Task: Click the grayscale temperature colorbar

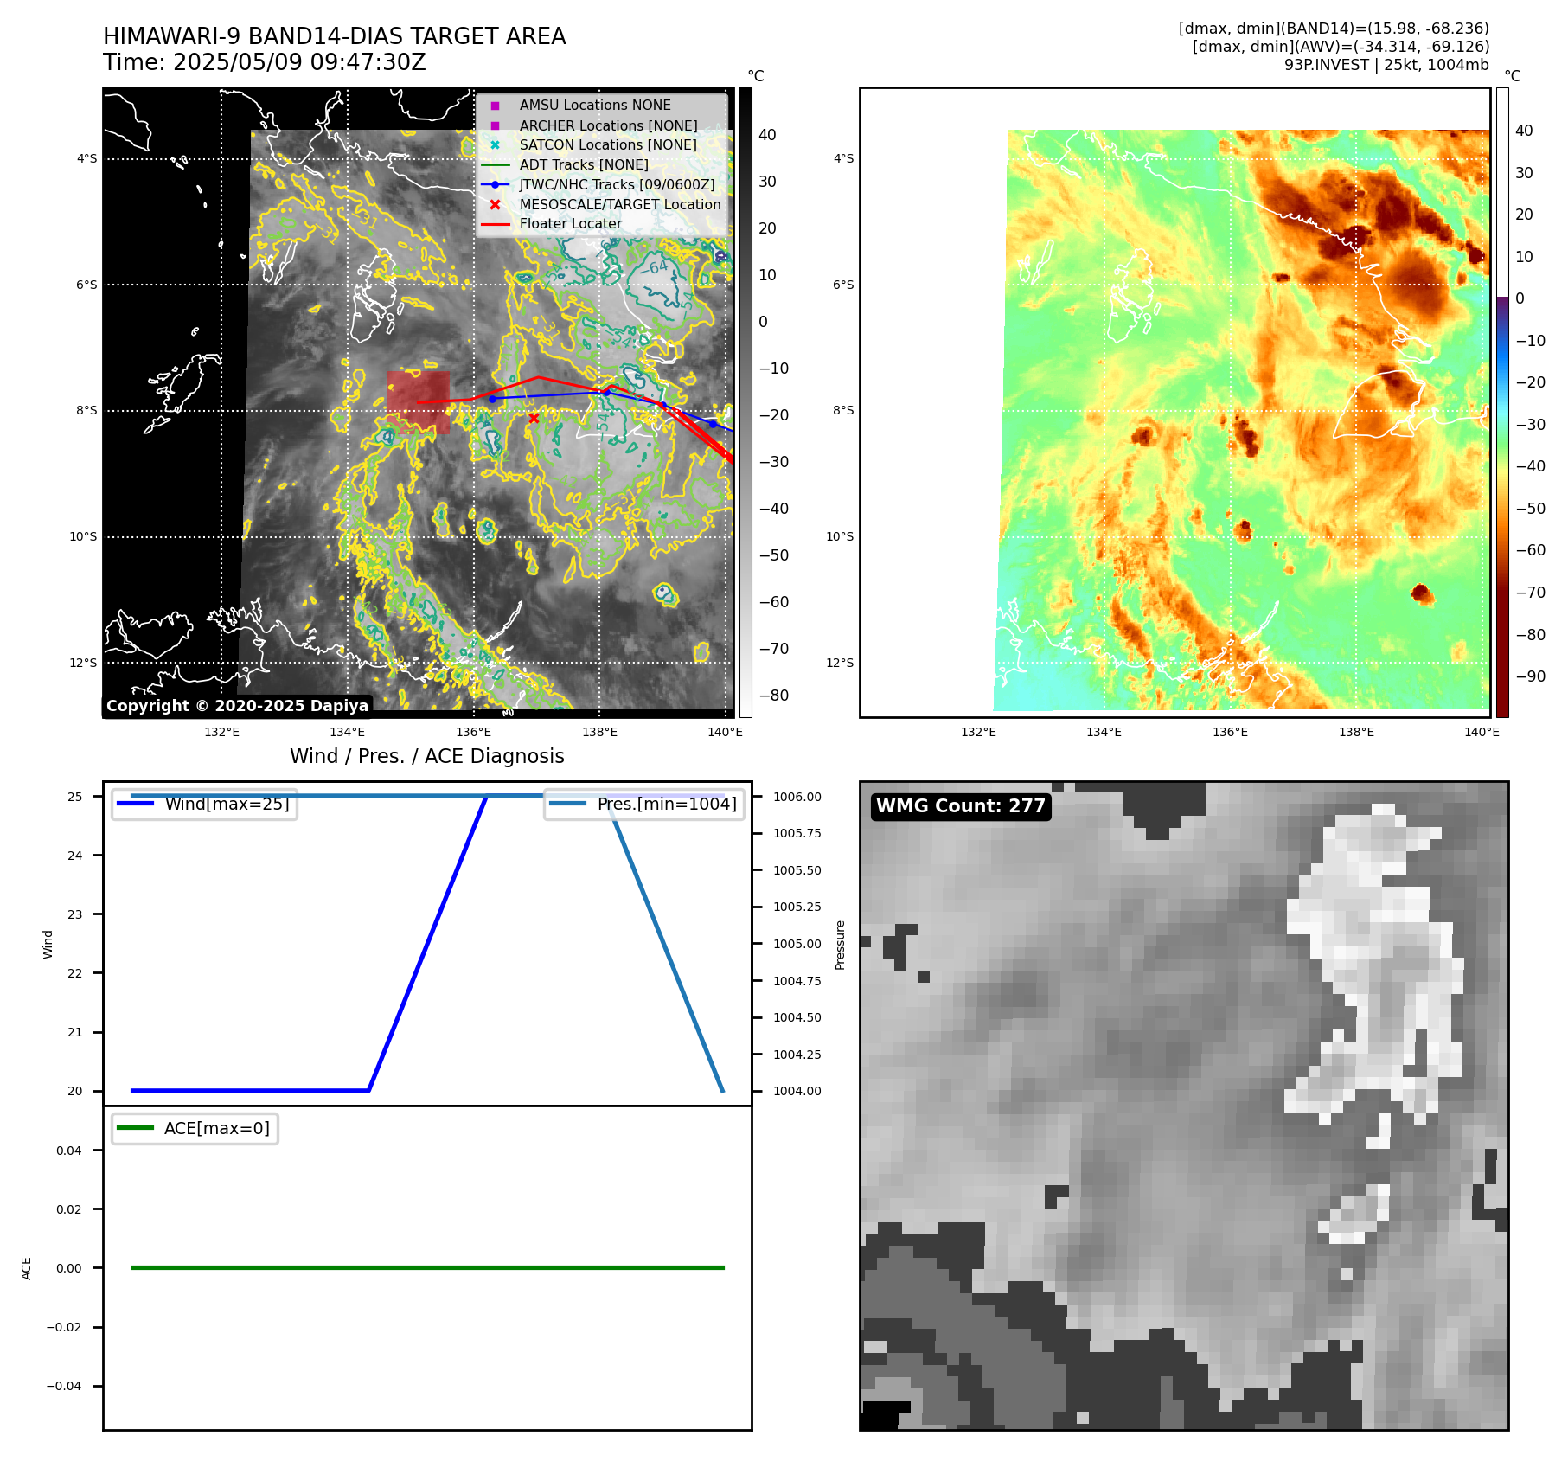Action: tap(746, 402)
